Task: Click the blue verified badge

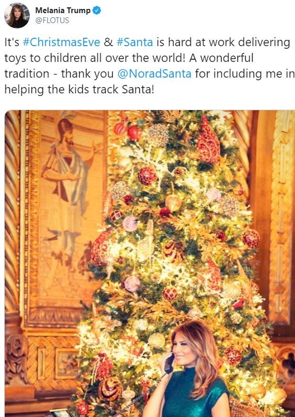Action: point(97,10)
